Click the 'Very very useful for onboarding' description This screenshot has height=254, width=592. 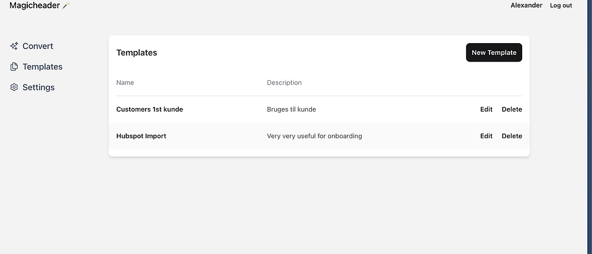click(314, 136)
